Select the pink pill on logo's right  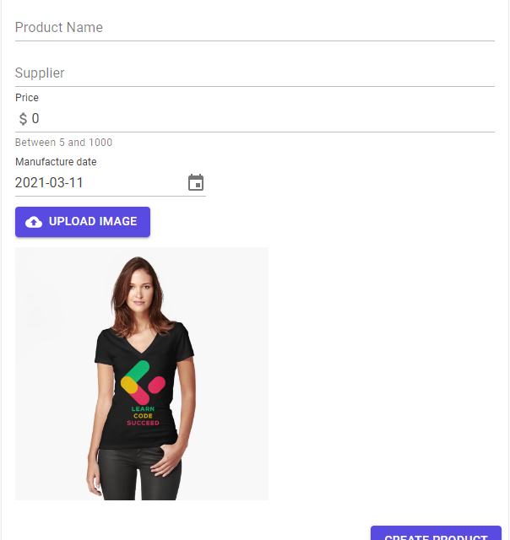click(x=157, y=385)
